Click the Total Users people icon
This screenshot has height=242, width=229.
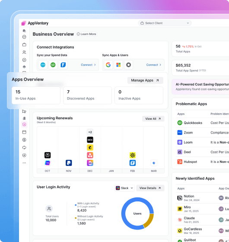pos(49,209)
